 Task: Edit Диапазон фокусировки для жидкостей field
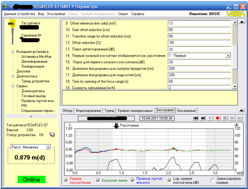(x=199, y=75)
